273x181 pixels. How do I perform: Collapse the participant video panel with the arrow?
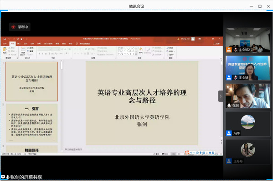tap(221, 96)
